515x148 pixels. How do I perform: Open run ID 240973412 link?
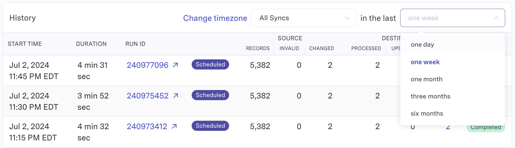(147, 126)
